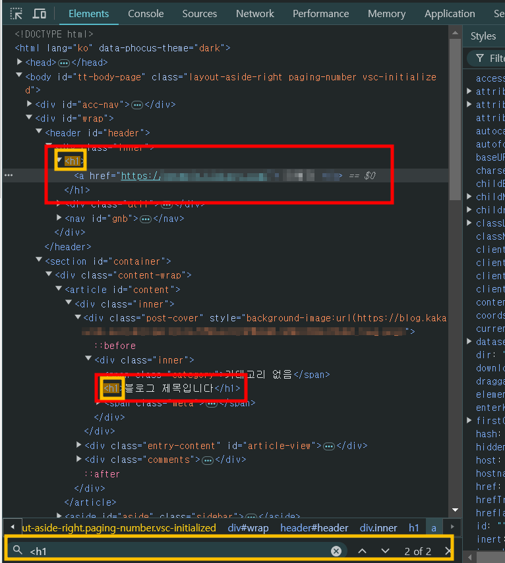
Task: Click the ellipsis inside nav gnb element
Action: coord(145,219)
